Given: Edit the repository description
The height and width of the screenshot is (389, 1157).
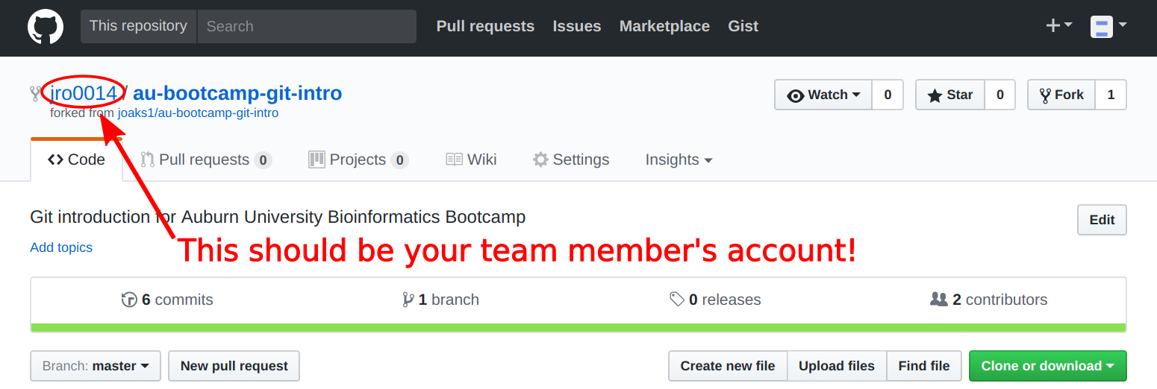Looking at the screenshot, I should 1102,220.
